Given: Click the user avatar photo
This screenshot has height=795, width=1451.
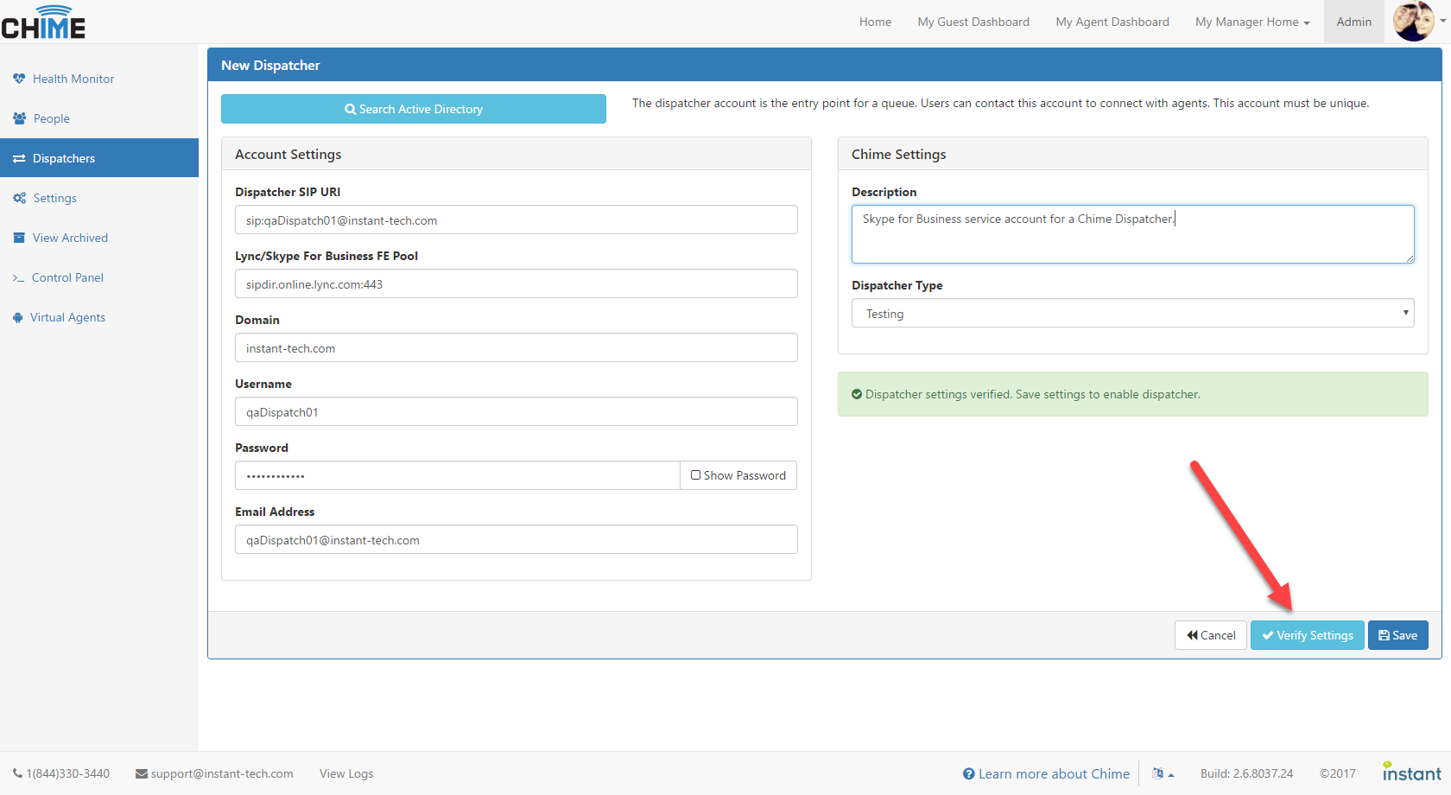Looking at the screenshot, I should coord(1414,22).
